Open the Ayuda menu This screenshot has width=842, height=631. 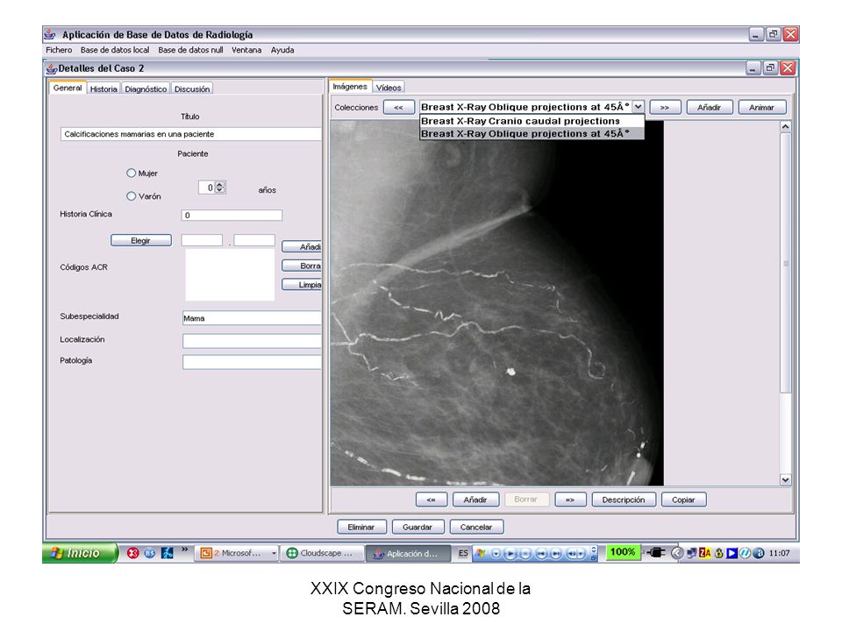point(282,50)
